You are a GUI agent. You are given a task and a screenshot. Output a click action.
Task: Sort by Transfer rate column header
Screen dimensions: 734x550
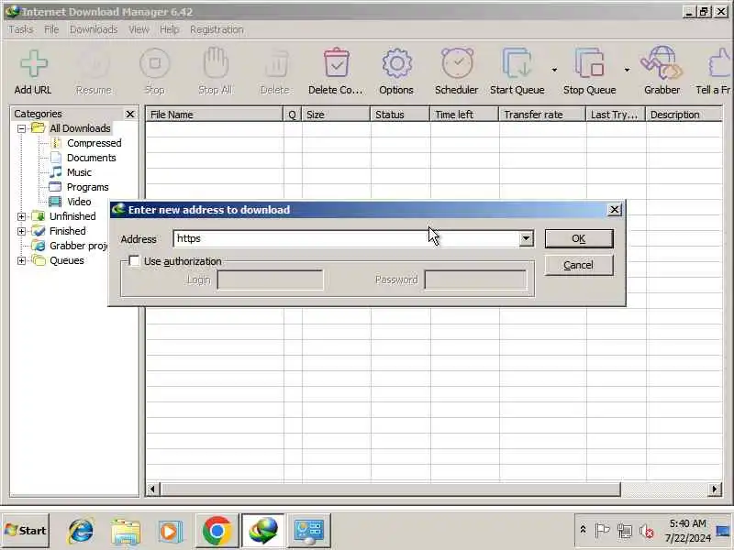[x=542, y=115]
